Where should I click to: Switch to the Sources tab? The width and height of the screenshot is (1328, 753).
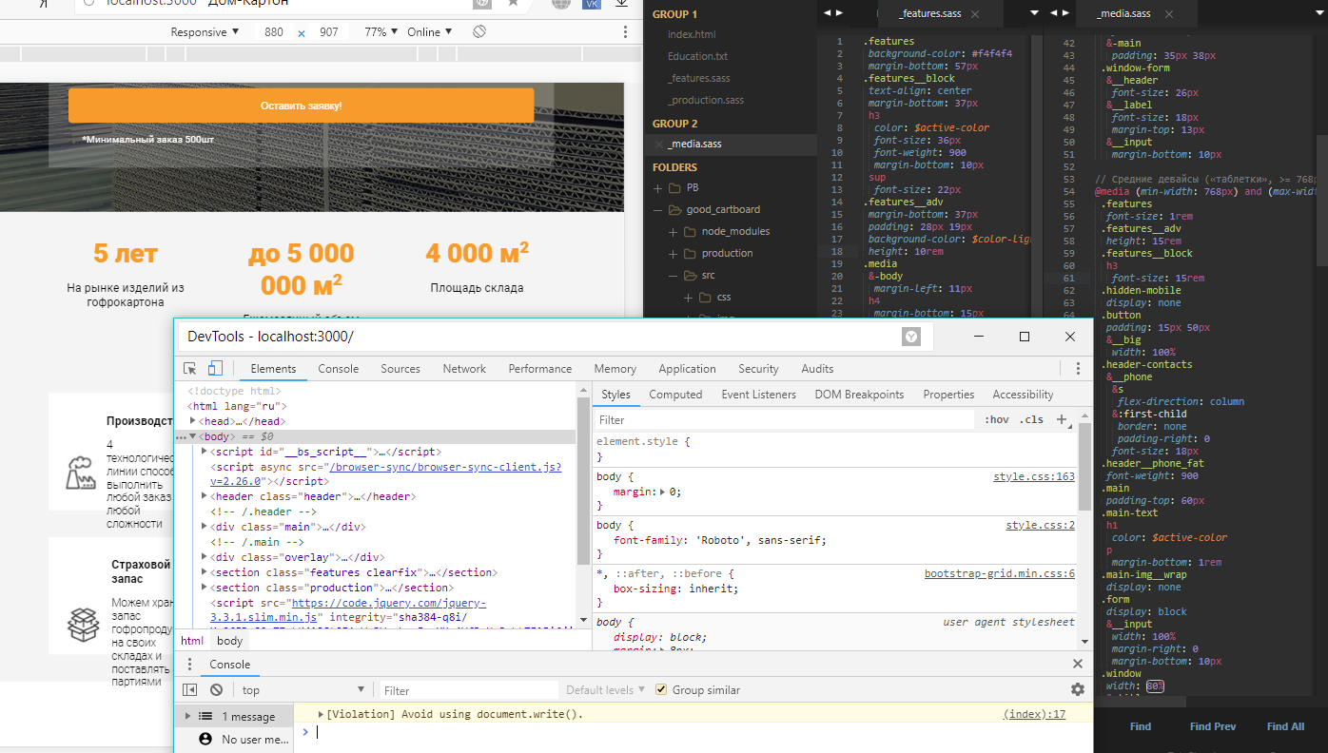pyautogui.click(x=400, y=369)
